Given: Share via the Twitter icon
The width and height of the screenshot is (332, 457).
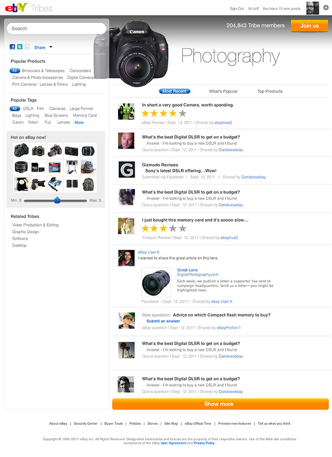Looking at the screenshot, I should tap(20, 46).
